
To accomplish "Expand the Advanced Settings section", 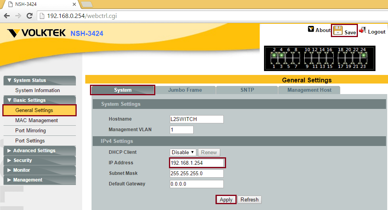I will click(40, 150).
